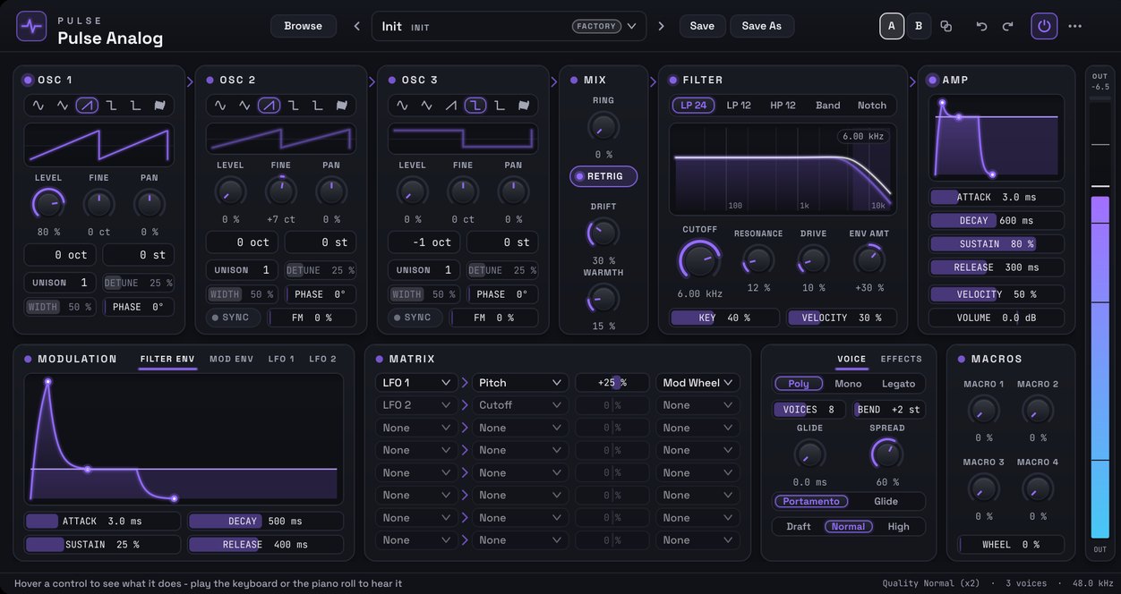Switch to the MOD ENV tab
Image resolution: width=1121 pixels, height=594 pixels.
(x=231, y=359)
